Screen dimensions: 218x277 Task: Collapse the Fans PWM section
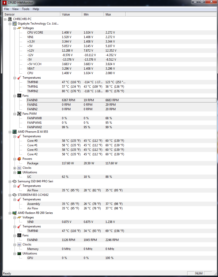click(15, 114)
